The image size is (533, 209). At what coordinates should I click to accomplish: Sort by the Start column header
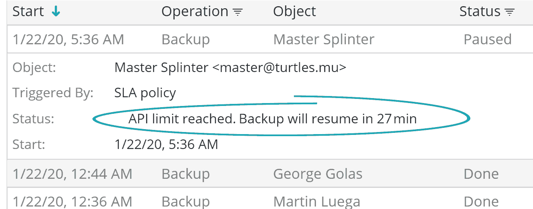(27, 12)
